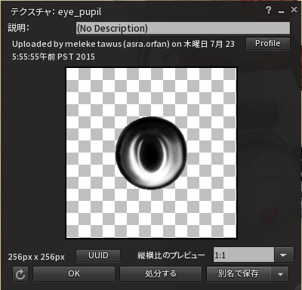Focus the (No Description) field
Image resolution: width=302 pixels, height=290 pixels.
(x=183, y=28)
